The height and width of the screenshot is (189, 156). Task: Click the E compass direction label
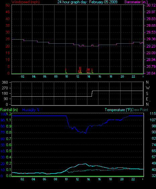147,99
